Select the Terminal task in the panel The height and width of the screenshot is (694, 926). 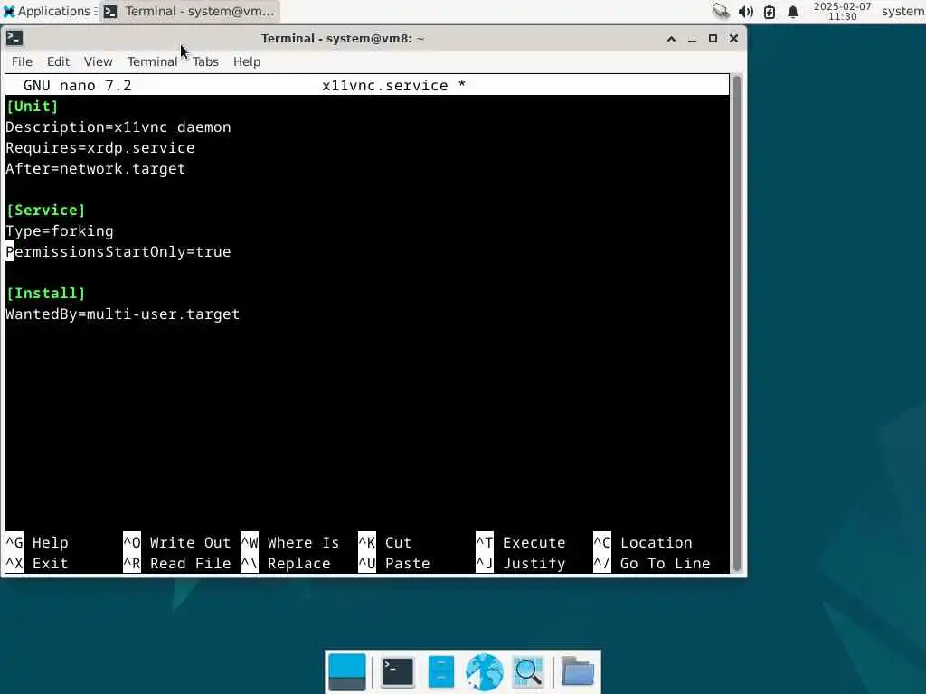pyautogui.click(x=190, y=11)
